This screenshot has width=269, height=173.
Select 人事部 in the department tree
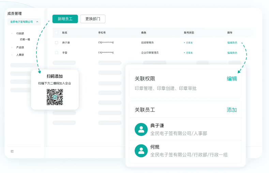pos(20,55)
